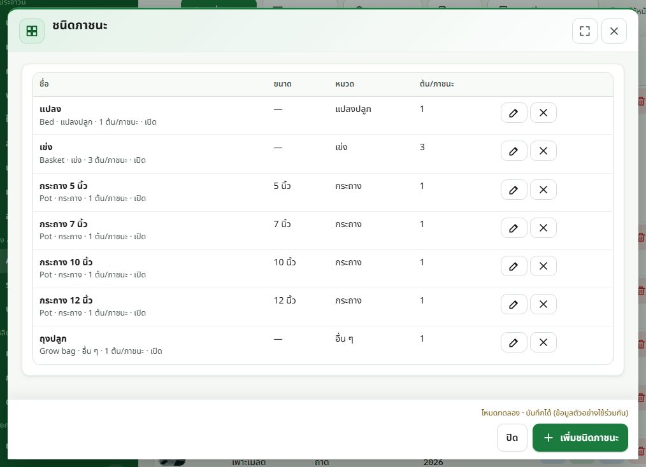Delete the กระถาง 5 นิ้ว row
Screen dimensions: 646x467
tap(543, 190)
